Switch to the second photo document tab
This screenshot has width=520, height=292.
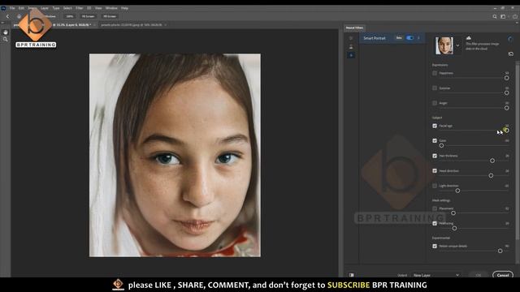132,25
